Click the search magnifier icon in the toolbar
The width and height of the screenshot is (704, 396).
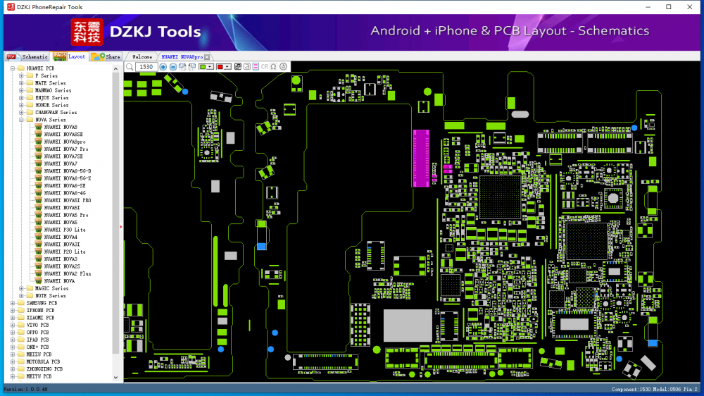coord(130,67)
